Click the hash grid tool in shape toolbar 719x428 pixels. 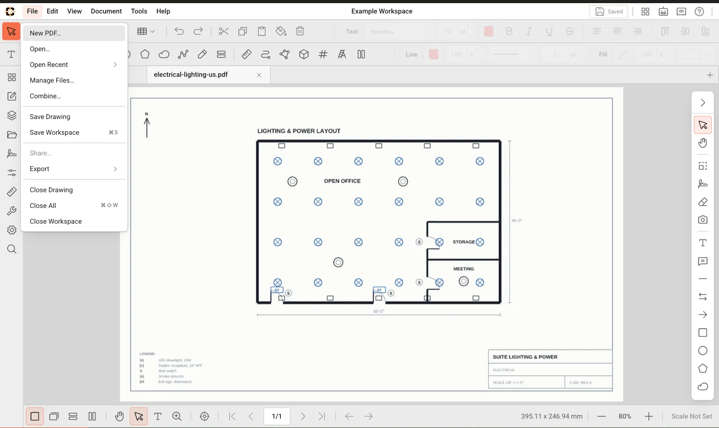point(323,54)
